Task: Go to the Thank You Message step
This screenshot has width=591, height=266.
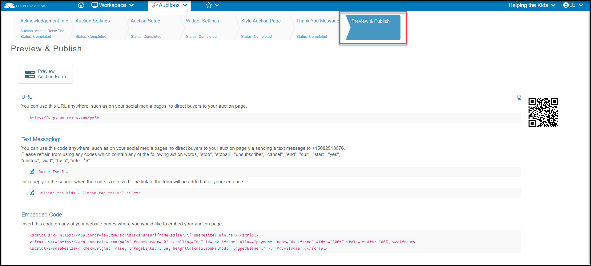Action: [318, 21]
